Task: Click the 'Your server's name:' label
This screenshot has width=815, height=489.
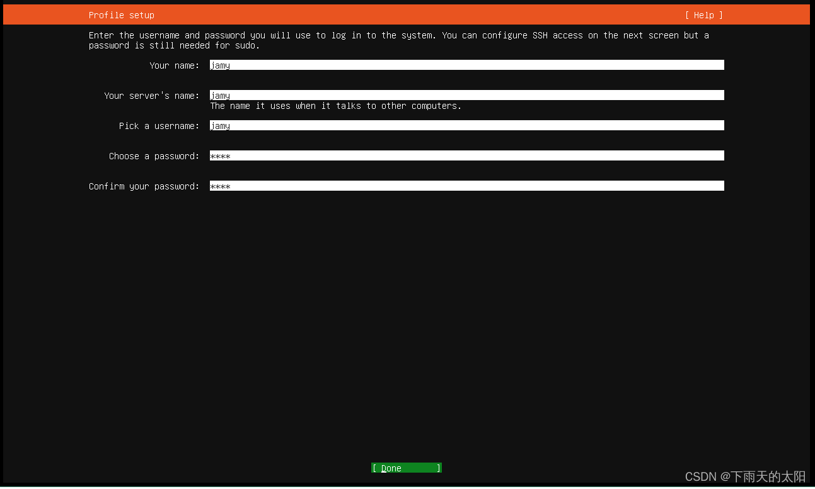Action: coord(152,96)
